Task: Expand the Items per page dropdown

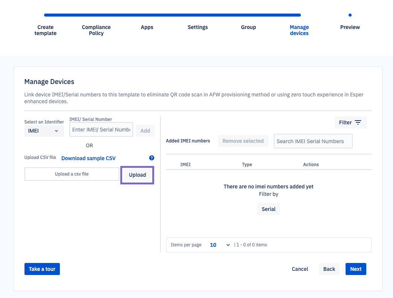Action: 220,245
